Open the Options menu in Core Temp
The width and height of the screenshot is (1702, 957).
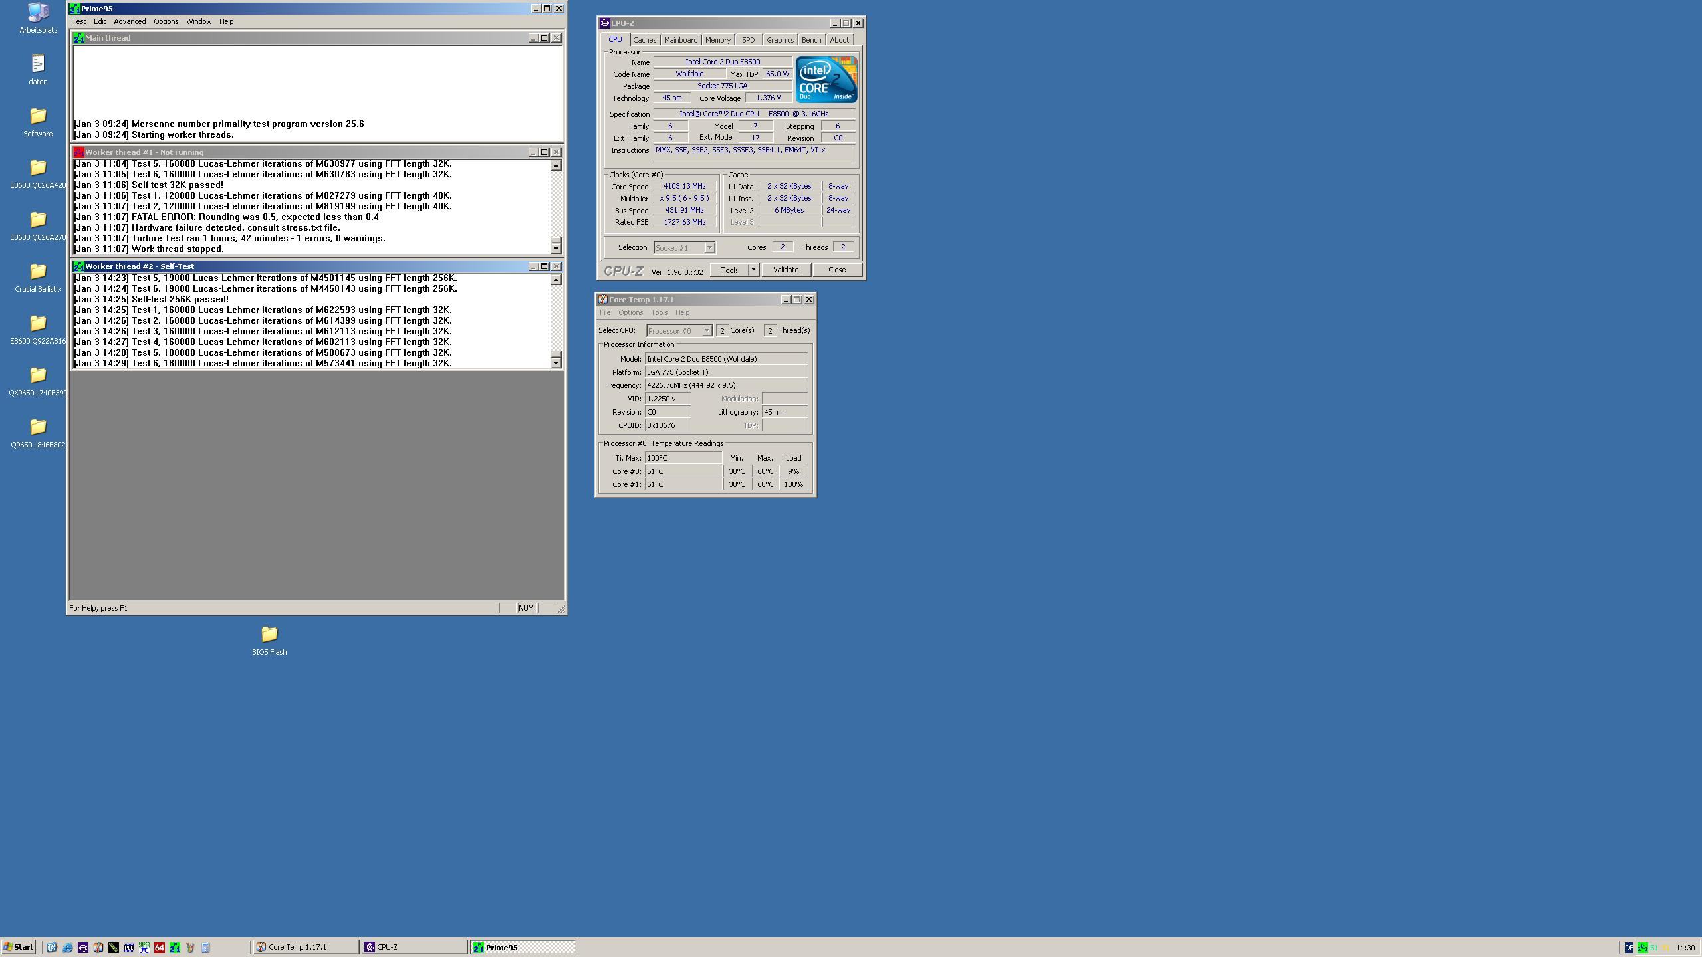tap(630, 312)
